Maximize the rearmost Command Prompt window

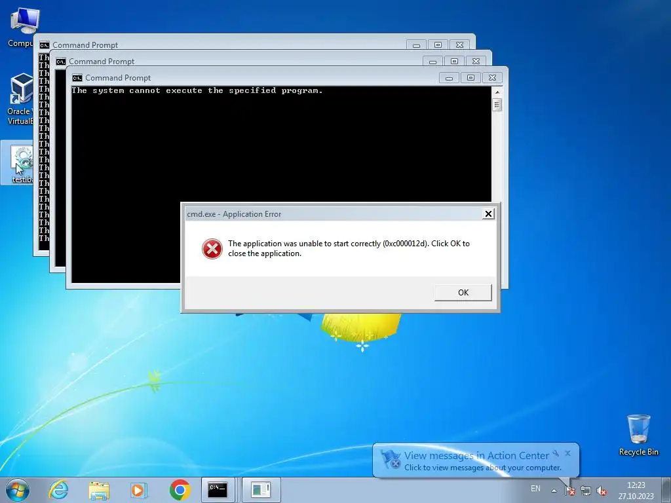(438, 45)
